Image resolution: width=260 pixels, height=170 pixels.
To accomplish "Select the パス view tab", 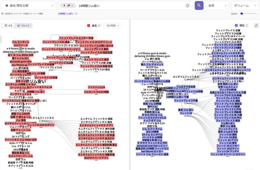I will click(8, 25).
